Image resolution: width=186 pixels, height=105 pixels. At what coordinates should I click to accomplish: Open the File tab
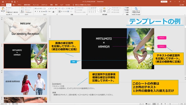pos(3,5)
